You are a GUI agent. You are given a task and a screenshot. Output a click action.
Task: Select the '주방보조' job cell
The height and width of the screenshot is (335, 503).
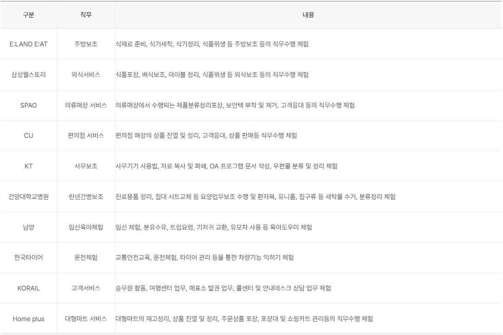pos(86,44)
